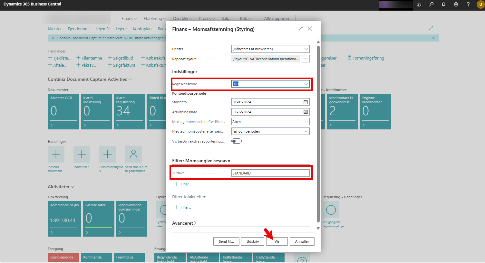The width and height of the screenshot is (485, 263).
Task: Click the Navn filter input field
Action: point(270,173)
